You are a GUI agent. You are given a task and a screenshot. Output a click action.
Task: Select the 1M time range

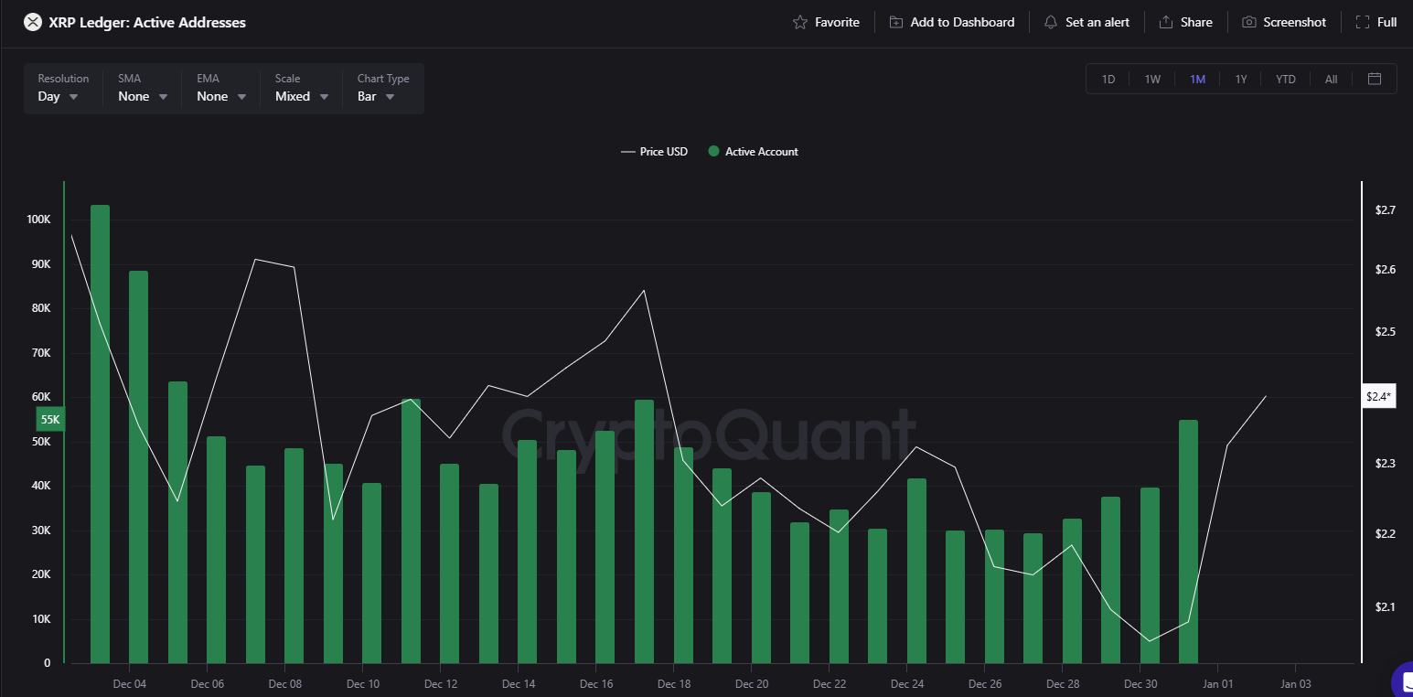[1197, 80]
